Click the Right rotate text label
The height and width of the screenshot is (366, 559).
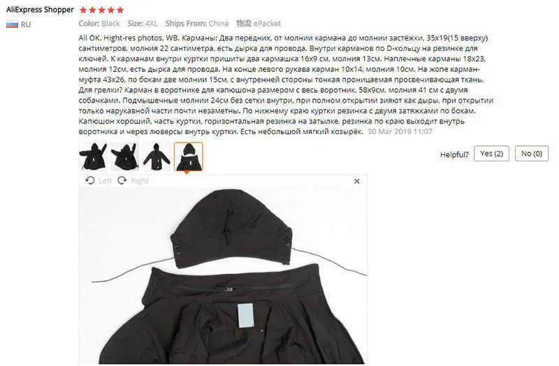[x=140, y=181]
